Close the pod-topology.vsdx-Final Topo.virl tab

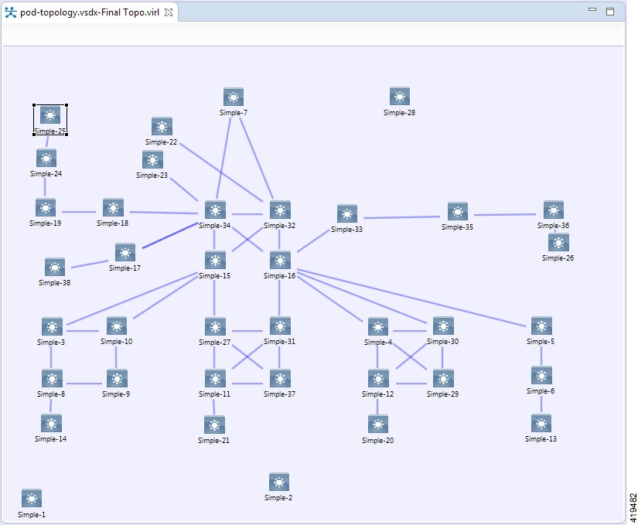168,12
